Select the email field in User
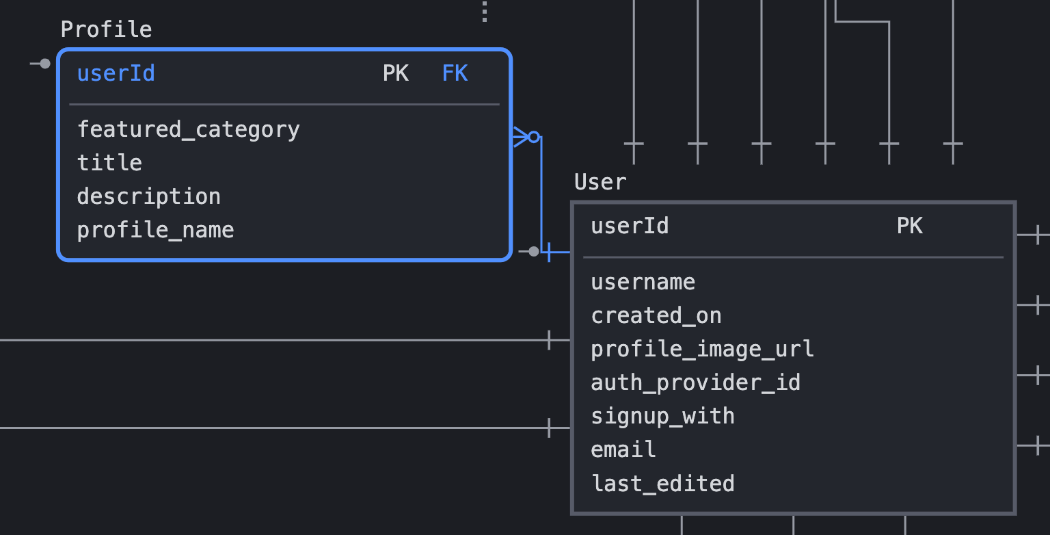Screen dimensions: 1050x535 pyautogui.click(x=623, y=449)
